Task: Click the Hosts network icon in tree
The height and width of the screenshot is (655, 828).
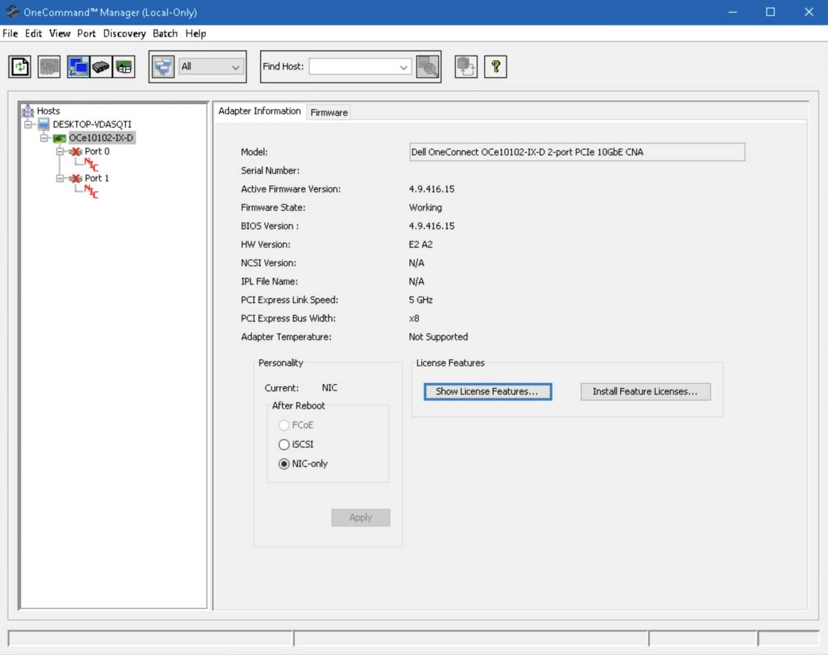Action: pos(28,110)
